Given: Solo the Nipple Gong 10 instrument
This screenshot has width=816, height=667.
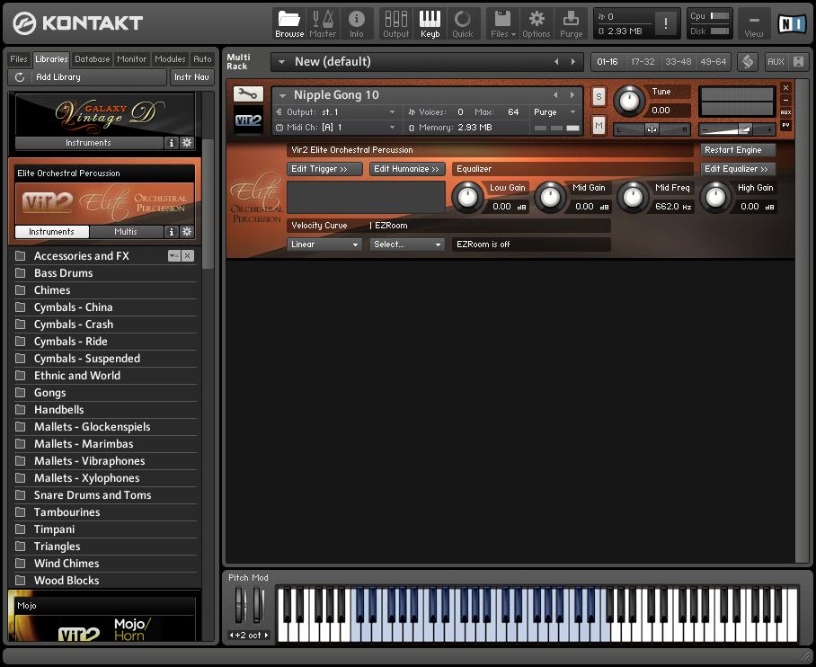Looking at the screenshot, I should tap(599, 94).
